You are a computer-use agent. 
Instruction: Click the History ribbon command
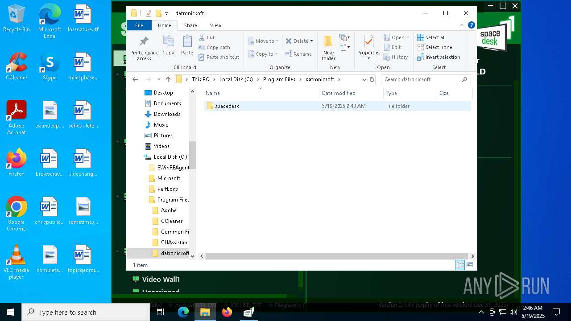pos(396,57)
